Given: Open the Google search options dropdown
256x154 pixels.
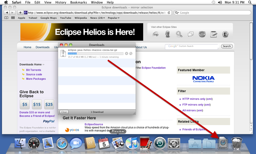Looking at the screenshot, I should [177, 13].
